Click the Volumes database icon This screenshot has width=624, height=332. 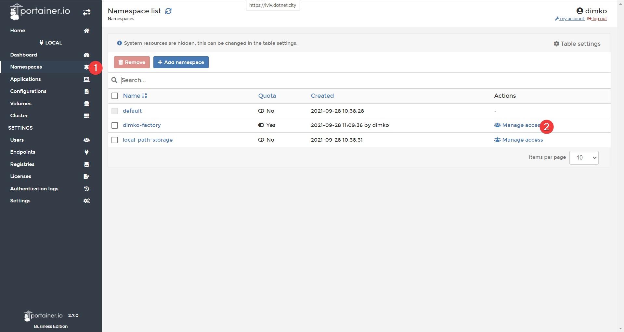(86, 104)
